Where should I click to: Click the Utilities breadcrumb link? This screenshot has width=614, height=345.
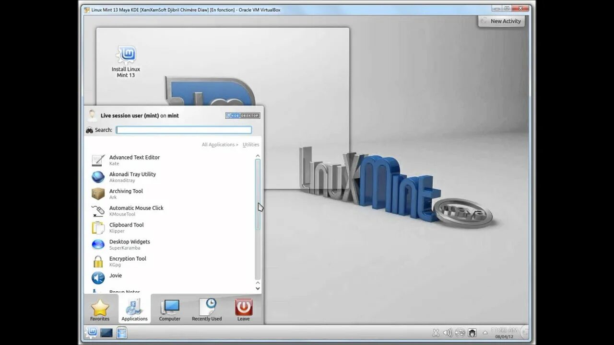tap(251, 145)
